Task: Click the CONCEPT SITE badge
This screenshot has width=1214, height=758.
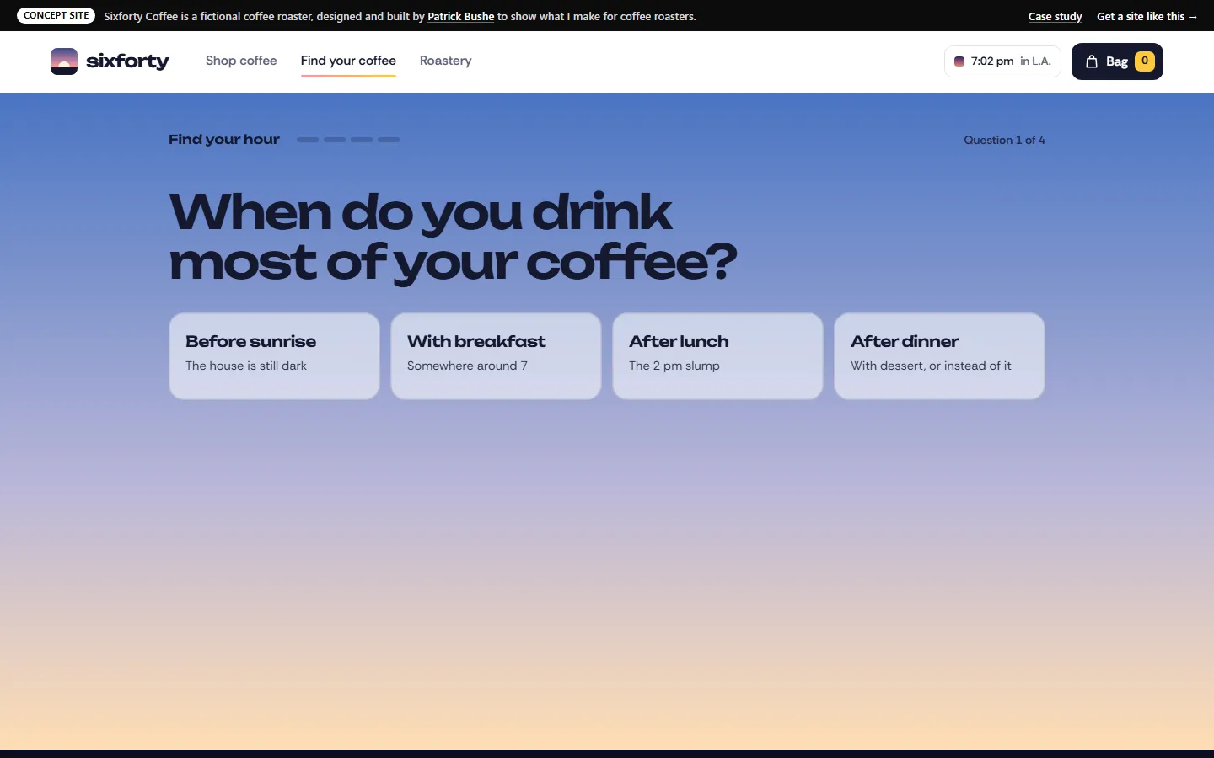Action: (x=56, y=16)
